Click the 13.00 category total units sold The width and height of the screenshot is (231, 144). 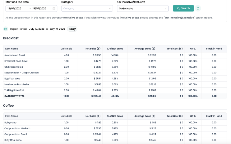click(x=66, y=96)
